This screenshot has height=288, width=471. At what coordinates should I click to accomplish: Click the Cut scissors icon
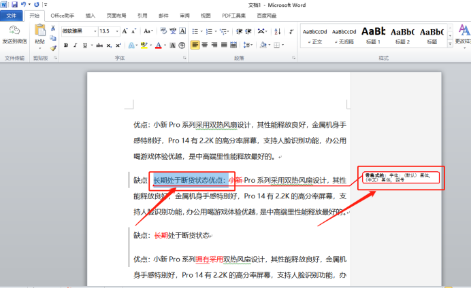(53, 28)
